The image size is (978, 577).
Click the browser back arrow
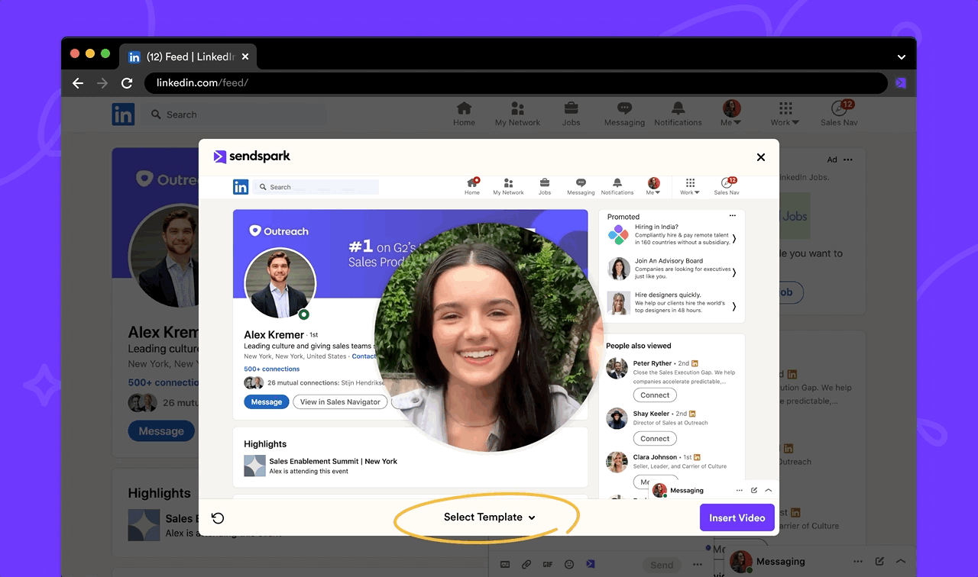point(78,83)
